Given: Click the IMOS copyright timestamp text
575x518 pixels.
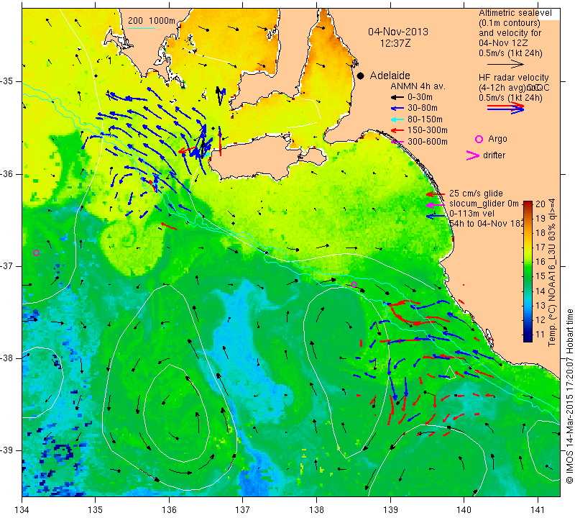Looking at the screenshot, I should (x=569, y=396).
